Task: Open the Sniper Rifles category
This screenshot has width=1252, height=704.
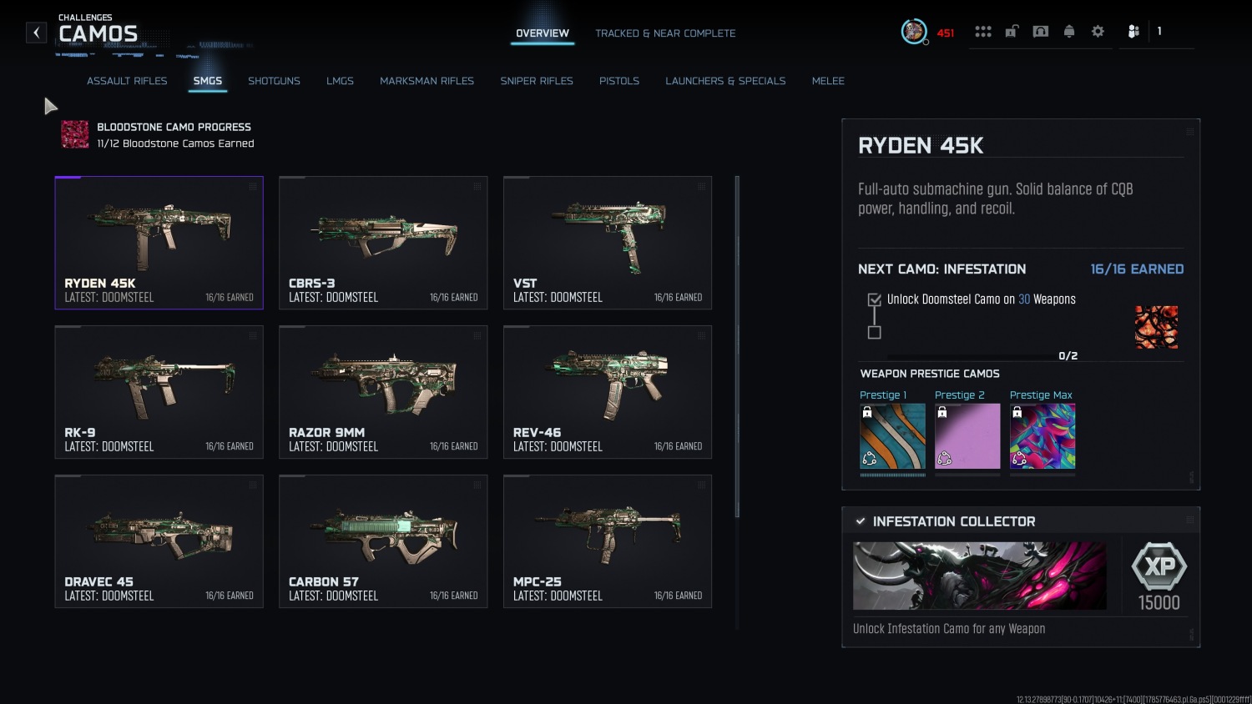Action: [x=537, y=81]
